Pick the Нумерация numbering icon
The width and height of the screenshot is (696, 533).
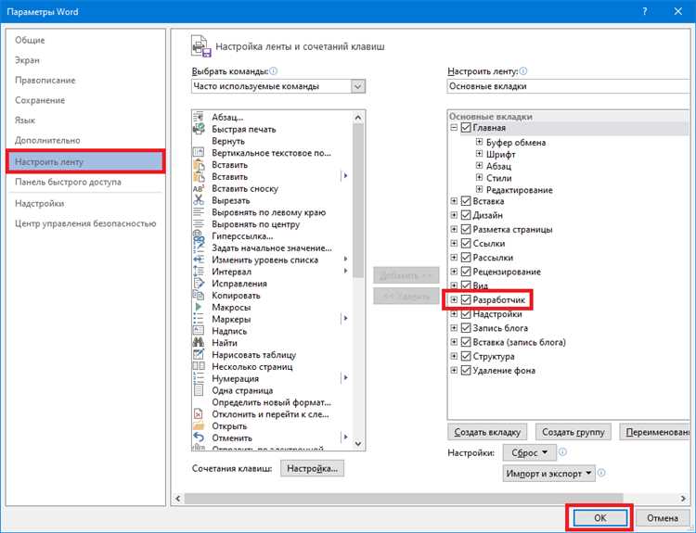tap(199, 378)
